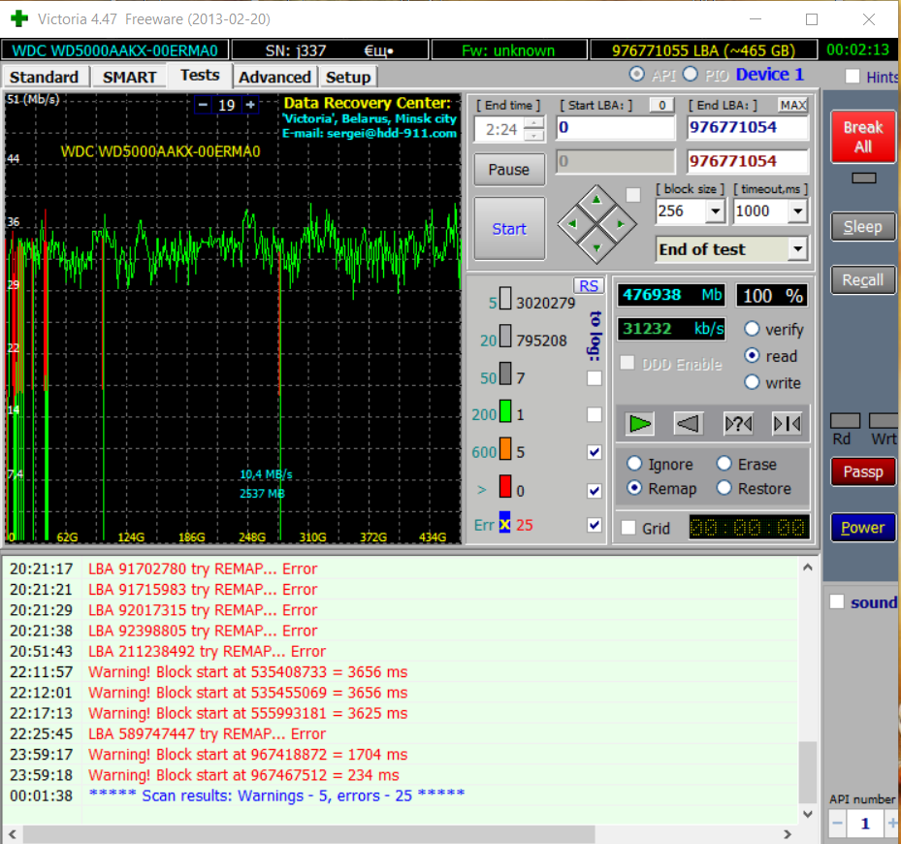
Task: Click the Start LBA input field
Action: pyautogui.click(x=616, y=128)
